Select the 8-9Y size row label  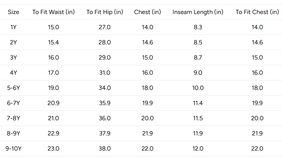point(13,134)
